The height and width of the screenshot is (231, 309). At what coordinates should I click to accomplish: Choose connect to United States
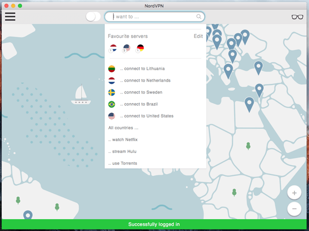pos(147,116)
